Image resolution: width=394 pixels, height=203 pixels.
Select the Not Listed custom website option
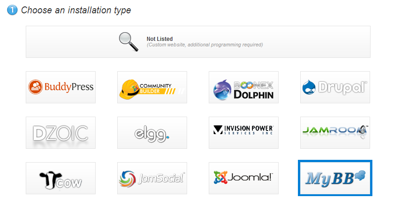pyautogui.click(x=198, y=42)
